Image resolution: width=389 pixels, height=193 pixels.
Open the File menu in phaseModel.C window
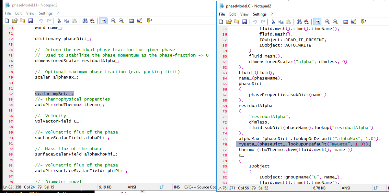pyautogui.click(x=222, y=14)
